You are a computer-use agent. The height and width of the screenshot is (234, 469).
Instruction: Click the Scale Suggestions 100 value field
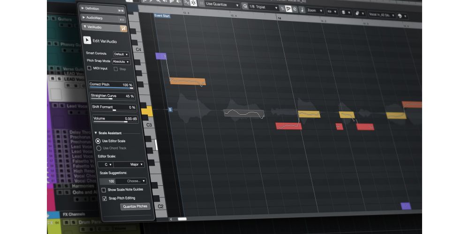click(x=107, y=181)
